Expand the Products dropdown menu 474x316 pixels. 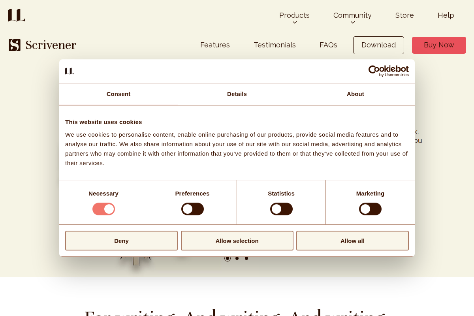[x=294, y=17]
